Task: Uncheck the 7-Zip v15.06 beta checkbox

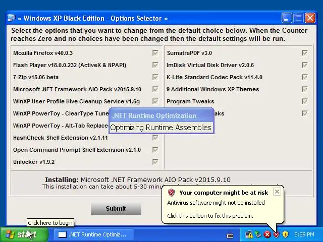Action: coord(155,77)
